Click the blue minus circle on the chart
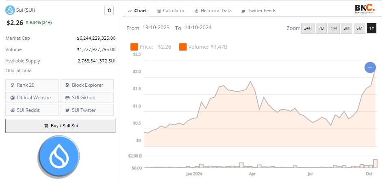Screen dimensions: 382x182 370,67
